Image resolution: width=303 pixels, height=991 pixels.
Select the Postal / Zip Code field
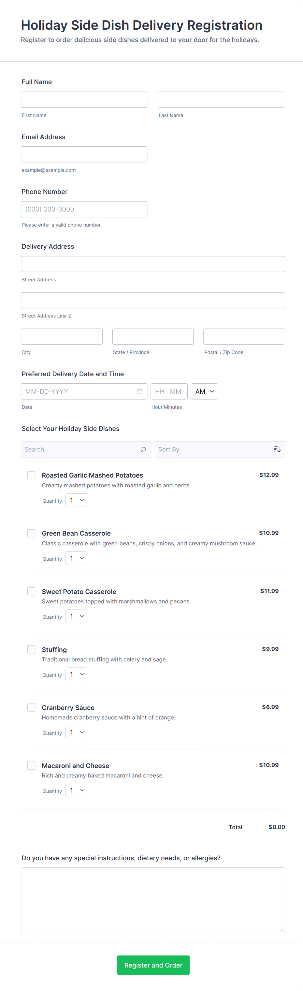pos(244,337)
